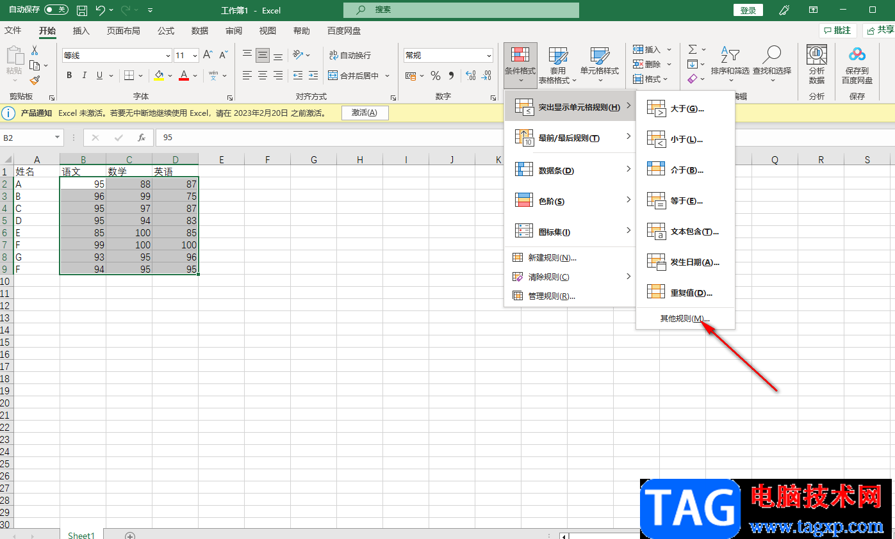Click the Decrease Decimal icon

(487, 76)
